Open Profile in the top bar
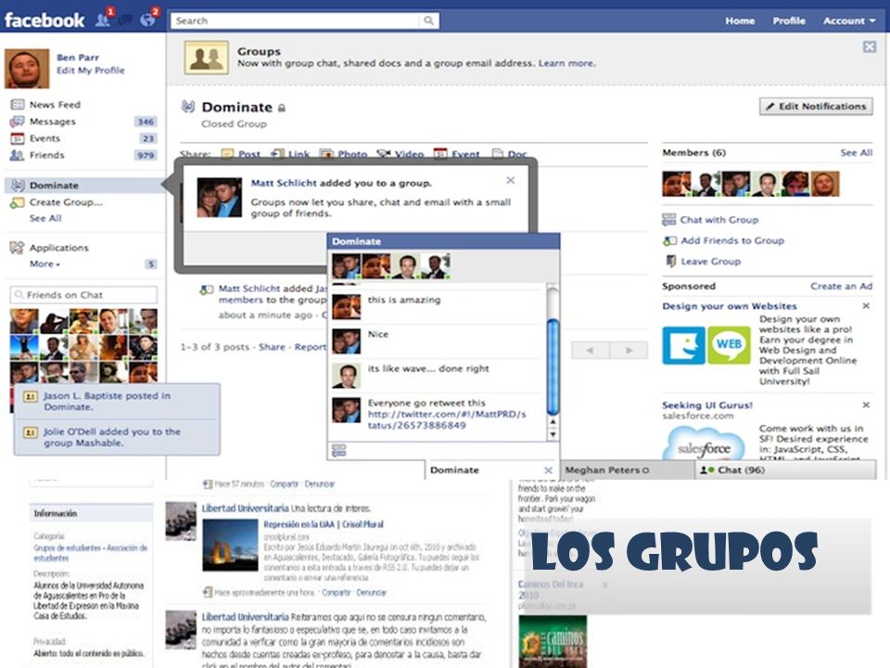This screenshot has height=668, width=890. click(x=789, y=20)
